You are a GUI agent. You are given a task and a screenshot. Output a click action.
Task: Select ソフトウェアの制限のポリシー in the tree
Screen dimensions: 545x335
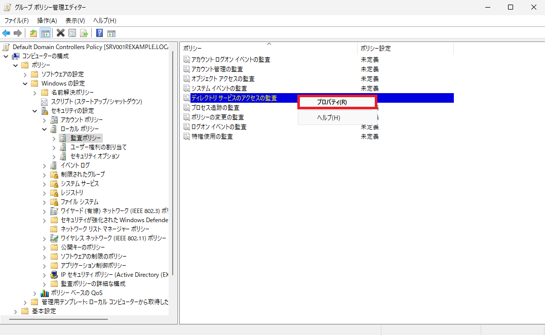click(x=94, y=257)
